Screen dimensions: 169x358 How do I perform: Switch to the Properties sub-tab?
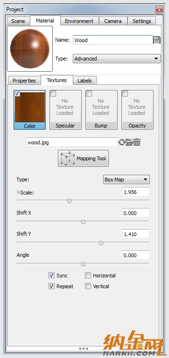click(x=24, y=81)
